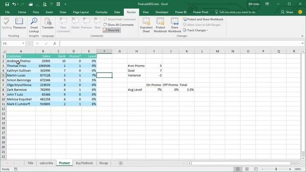Screen dimensions: 306x172
Task: Zoom out with minus button
Action: [262, 169]
